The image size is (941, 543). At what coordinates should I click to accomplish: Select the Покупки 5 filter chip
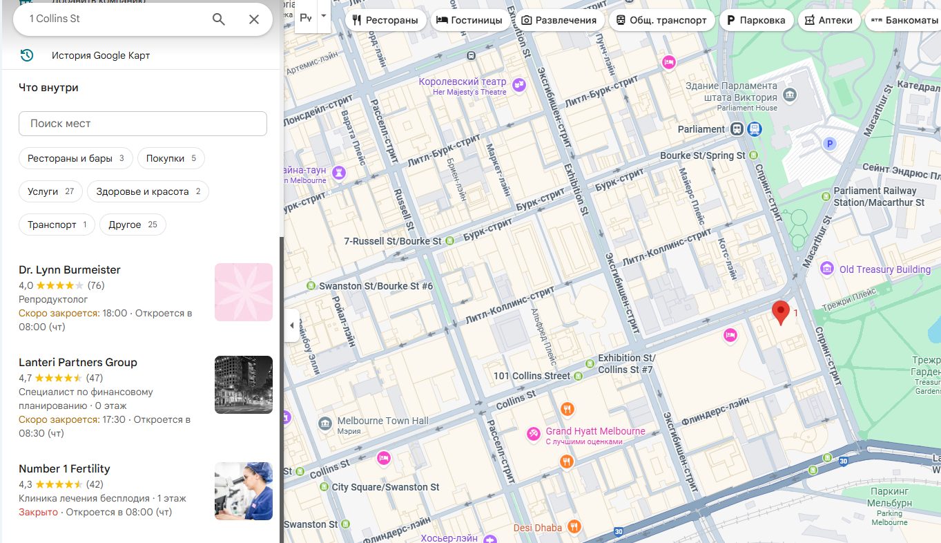[x=171, y=158]
